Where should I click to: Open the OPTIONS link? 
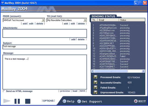pos(48,101)
